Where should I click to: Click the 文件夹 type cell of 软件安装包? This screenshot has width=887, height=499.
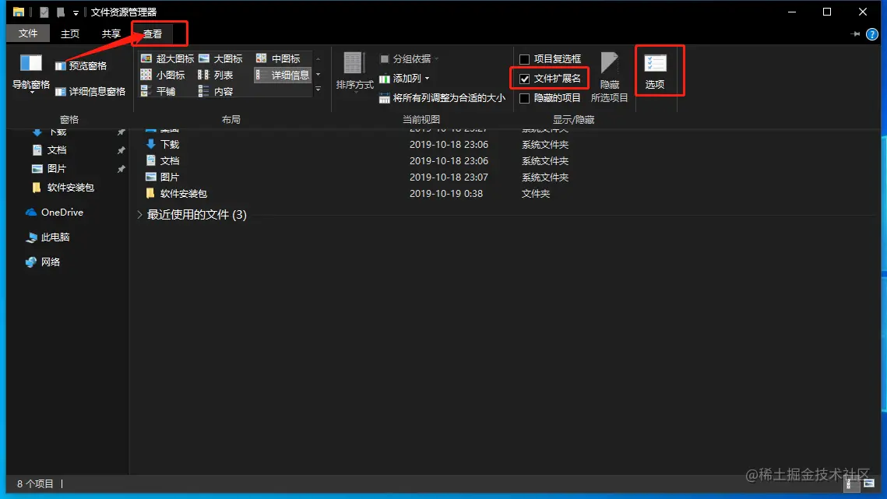536,194
